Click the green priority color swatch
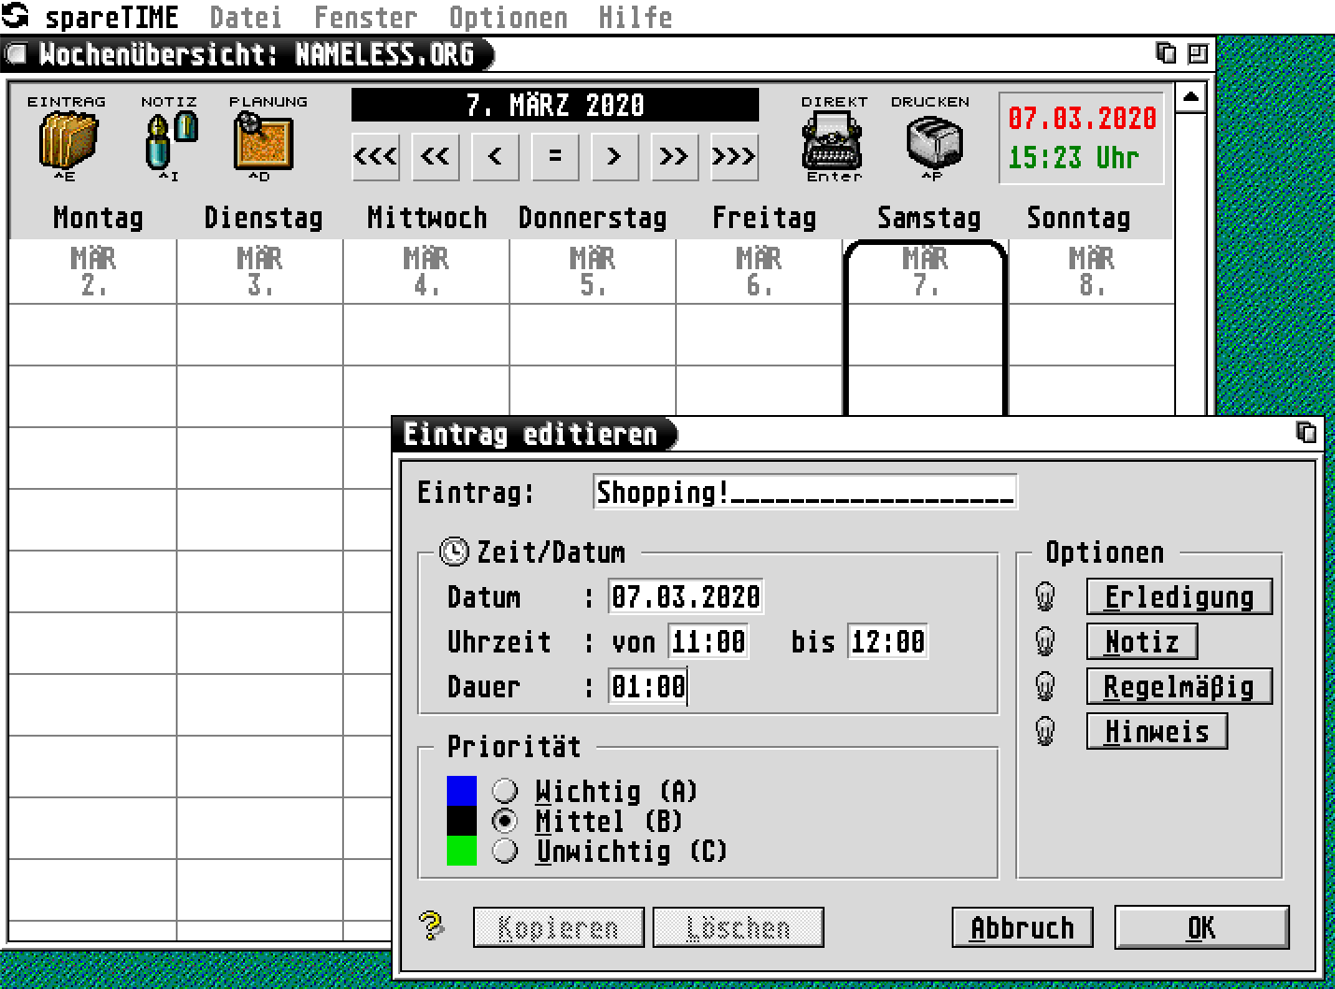Viewport: 1335px width, 989px height. [x=462, y=852]
